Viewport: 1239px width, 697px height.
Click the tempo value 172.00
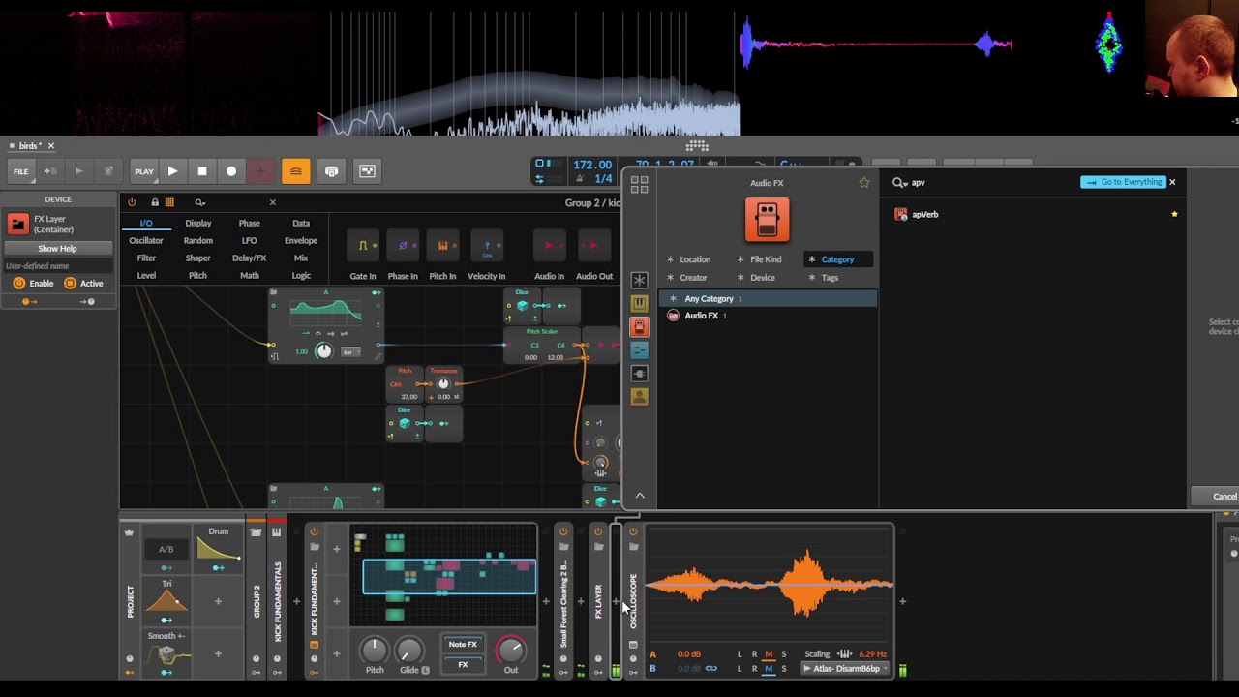[592, 166]
